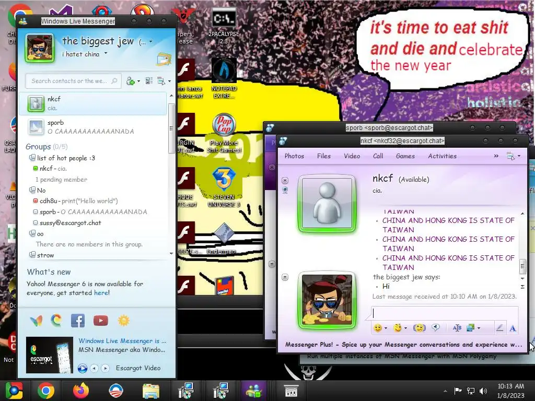The height and width of the screenshot is (401, 535).
Task: Open the background picker dropdown arrow
Action: click(x=479, y=328)
